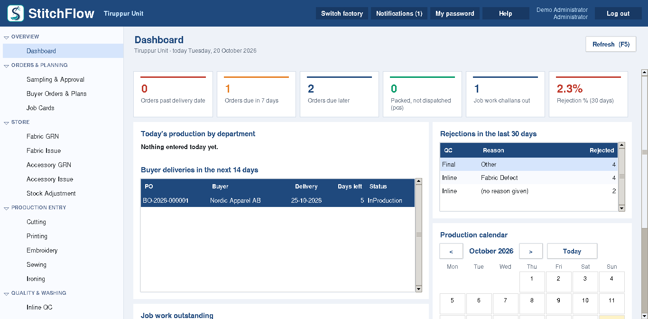Jump calendar to Today
The height and width of the screenshot is (319, 648).
[x=572, y=251]
